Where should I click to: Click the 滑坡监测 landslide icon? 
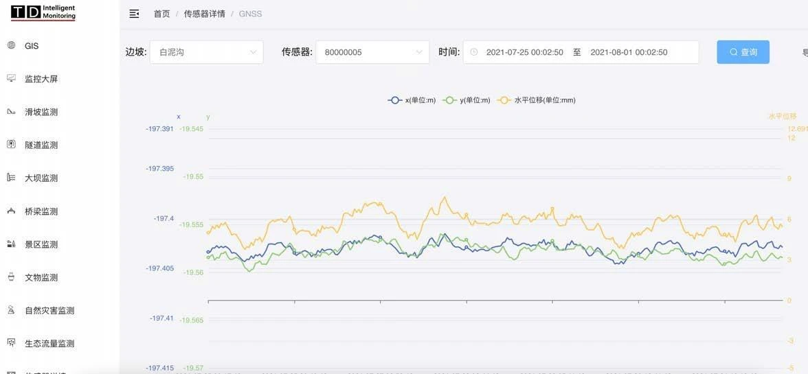(x=11, y=112)
